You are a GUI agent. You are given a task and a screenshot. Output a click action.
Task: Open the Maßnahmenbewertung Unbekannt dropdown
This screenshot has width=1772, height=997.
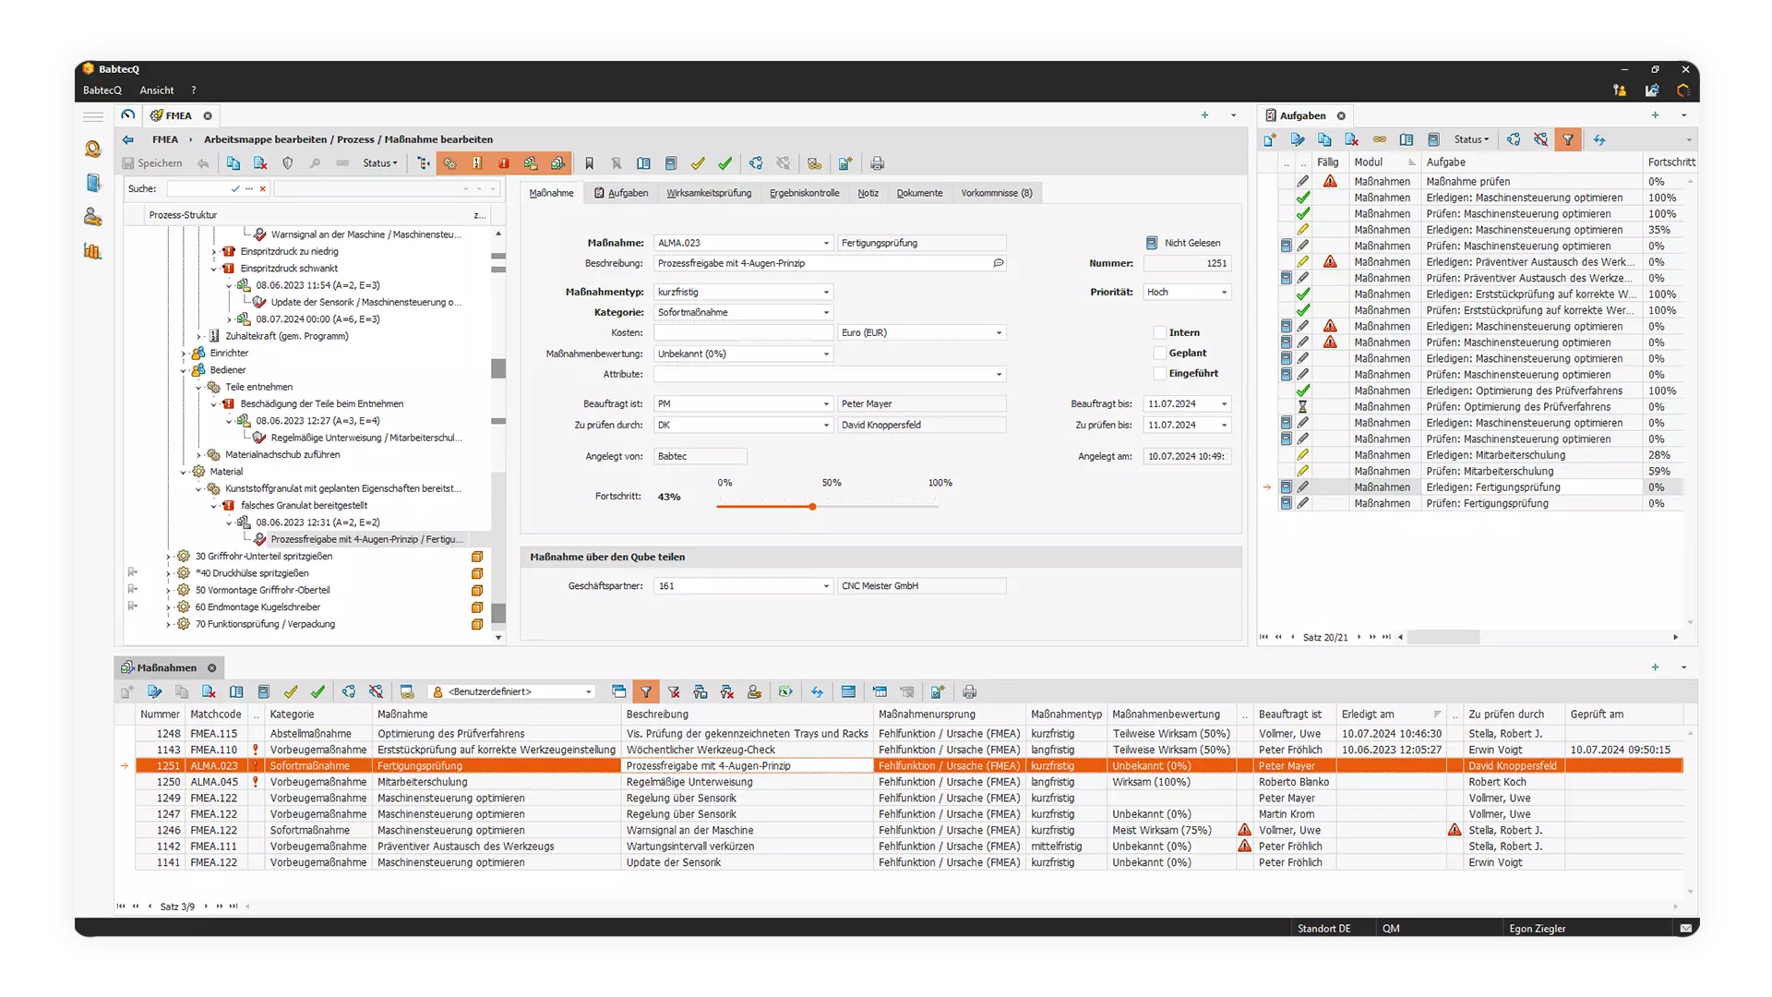coord(826,354)
